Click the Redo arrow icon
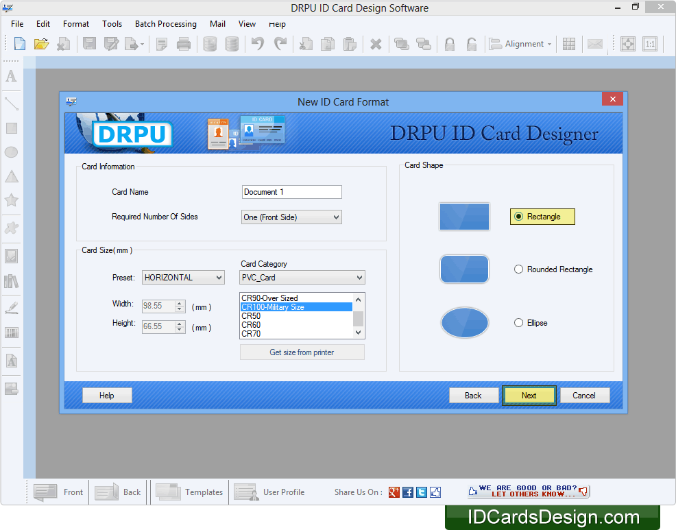 click(280, 44)
